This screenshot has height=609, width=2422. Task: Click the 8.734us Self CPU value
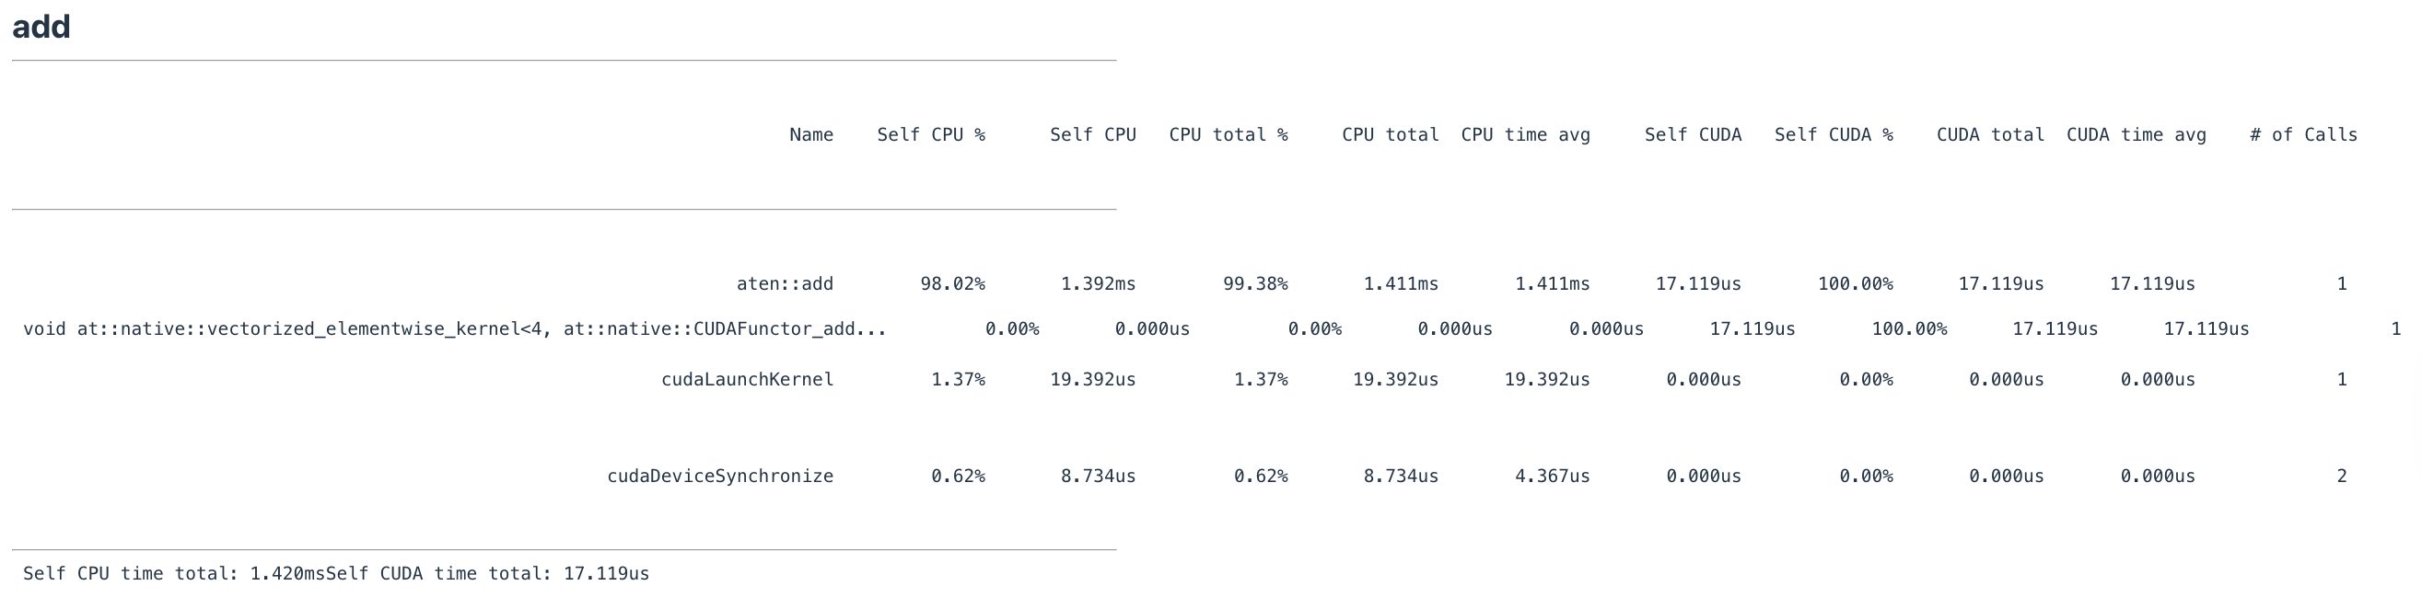1097,477
